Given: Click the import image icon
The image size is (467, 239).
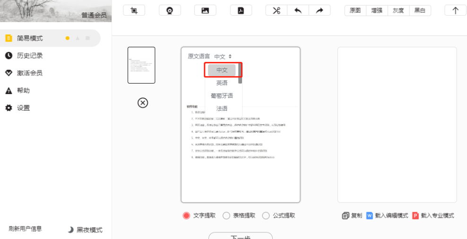Looking at the screenshot, I should 205,10.
